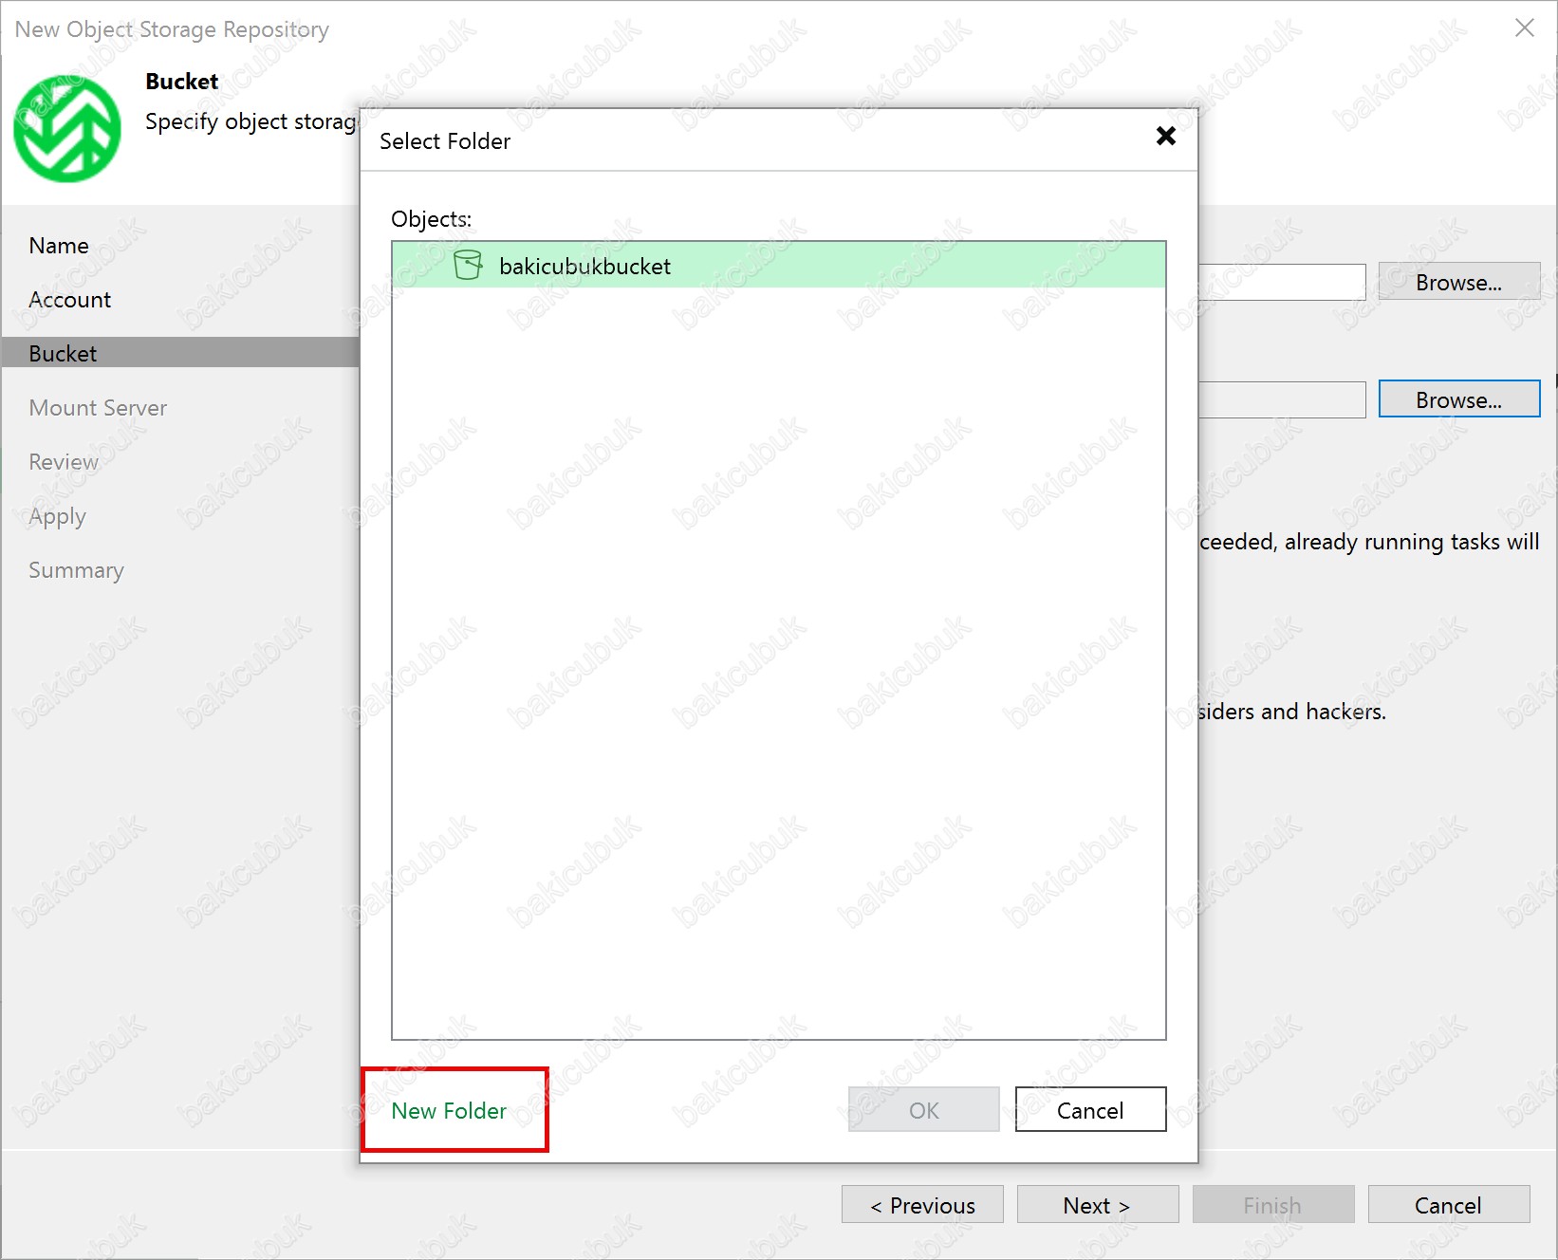Open the Mount Server wizard step
The image size is (1558, 1260).
coord(98,408)
